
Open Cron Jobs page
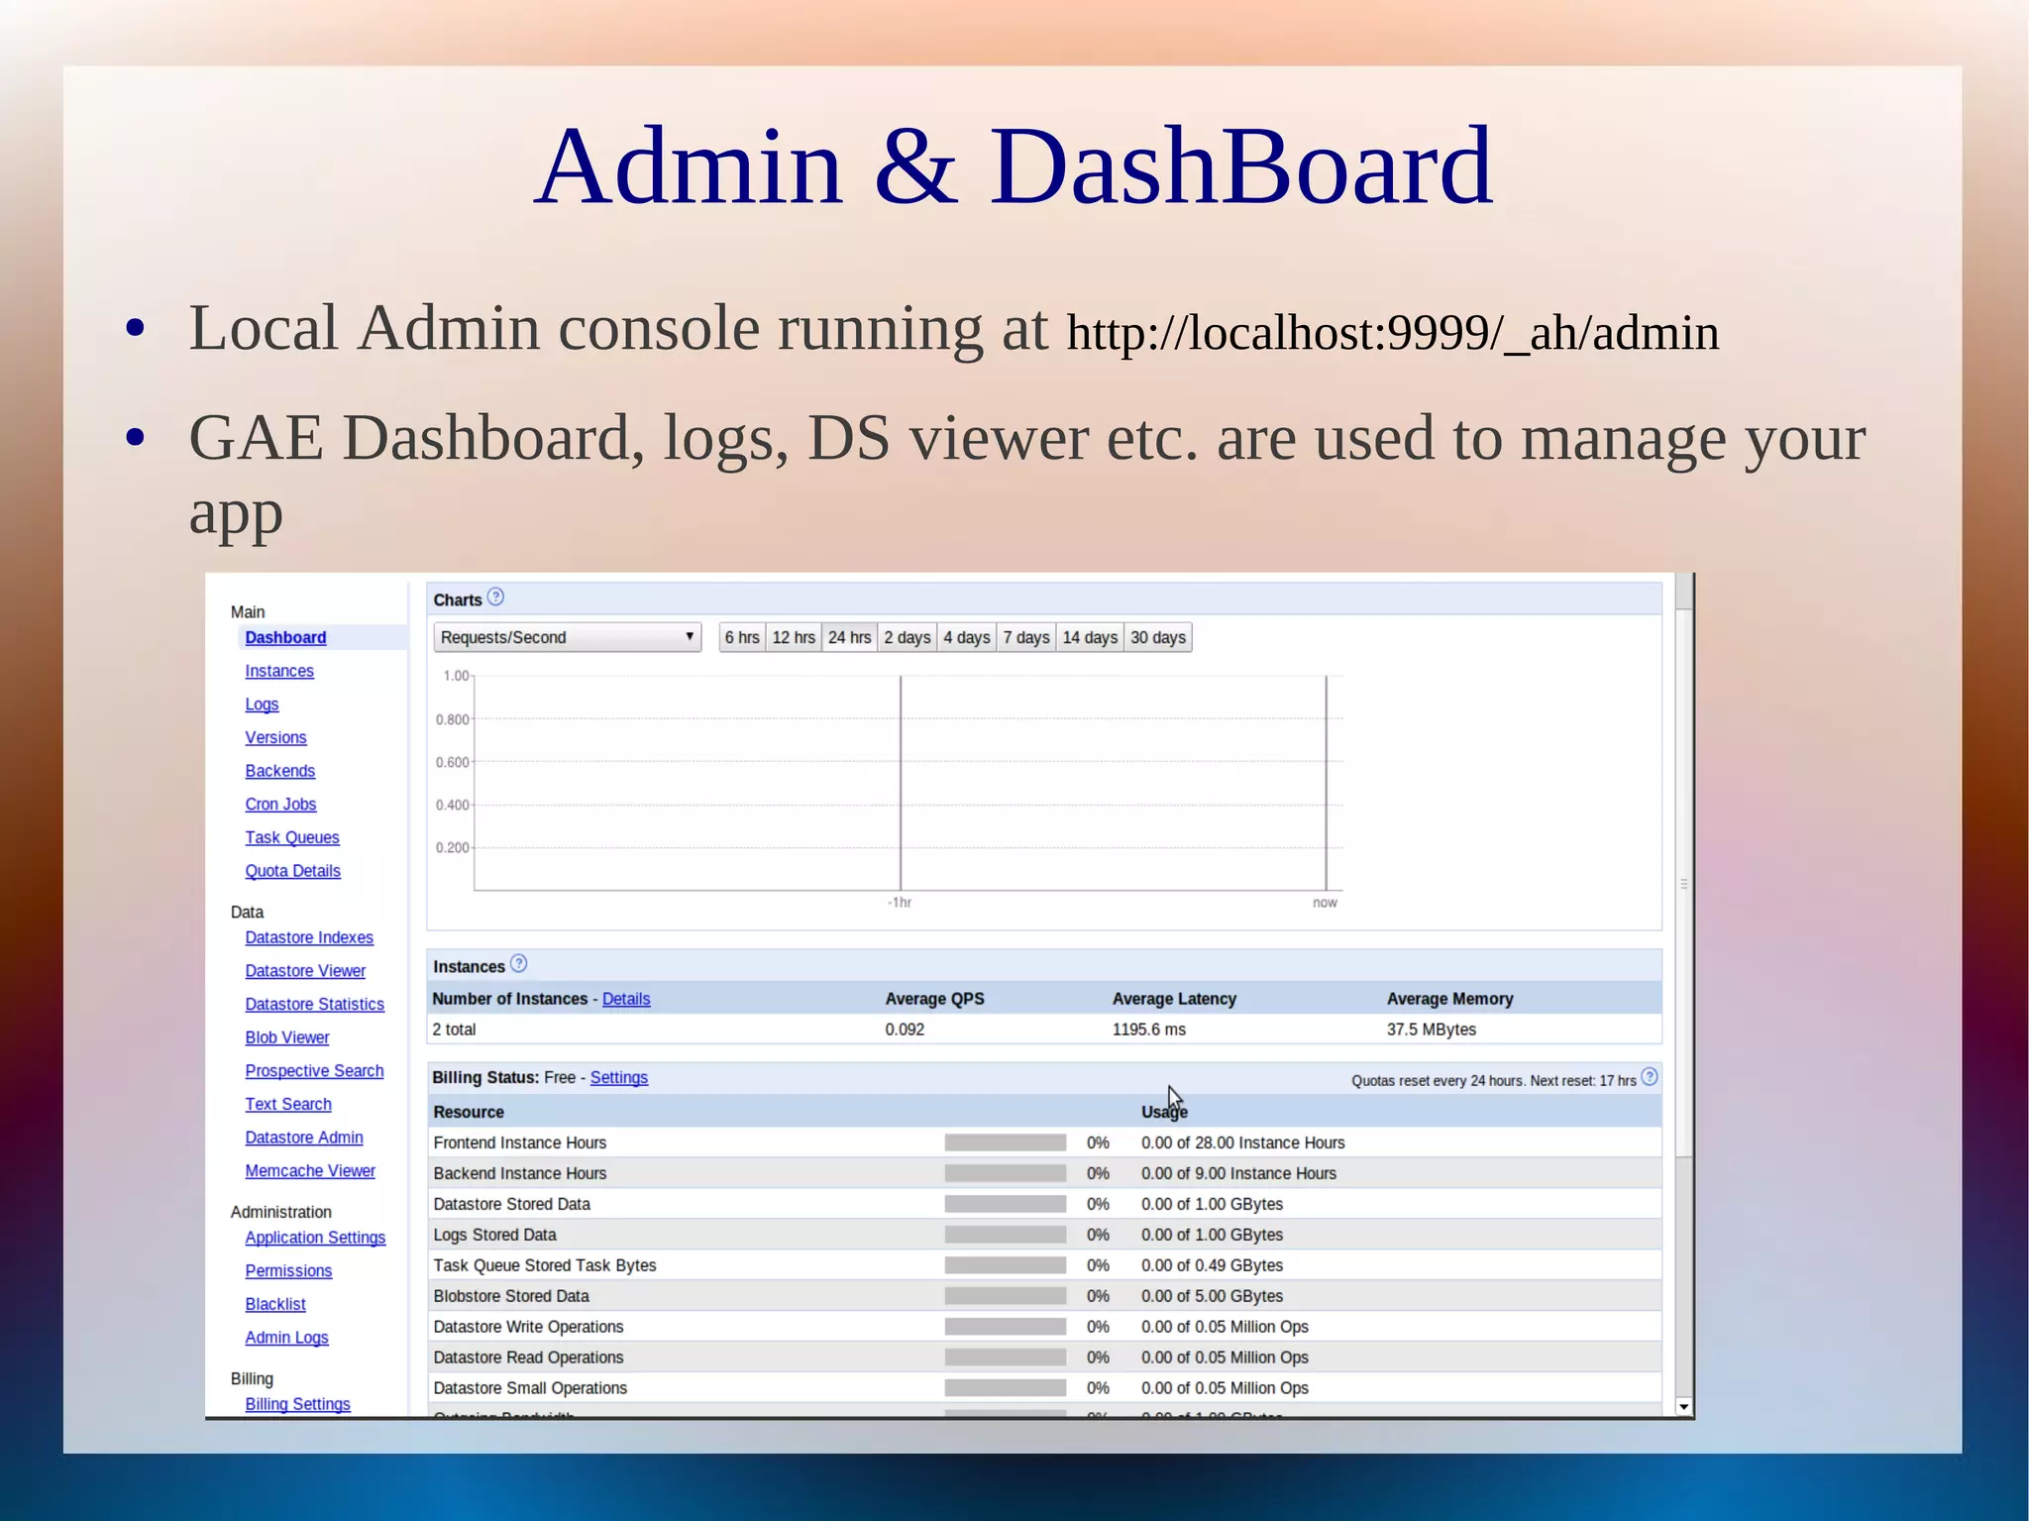coord(280,805)
